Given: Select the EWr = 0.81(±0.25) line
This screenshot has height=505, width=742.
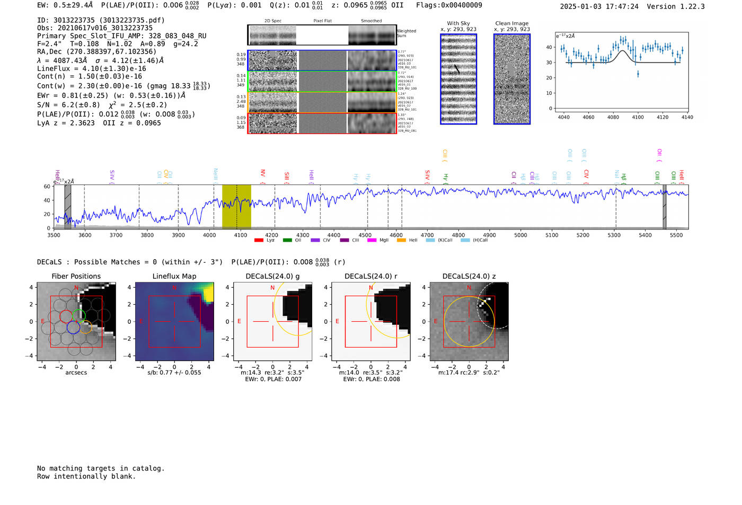Looking at the screenshot, I should 111,96.
